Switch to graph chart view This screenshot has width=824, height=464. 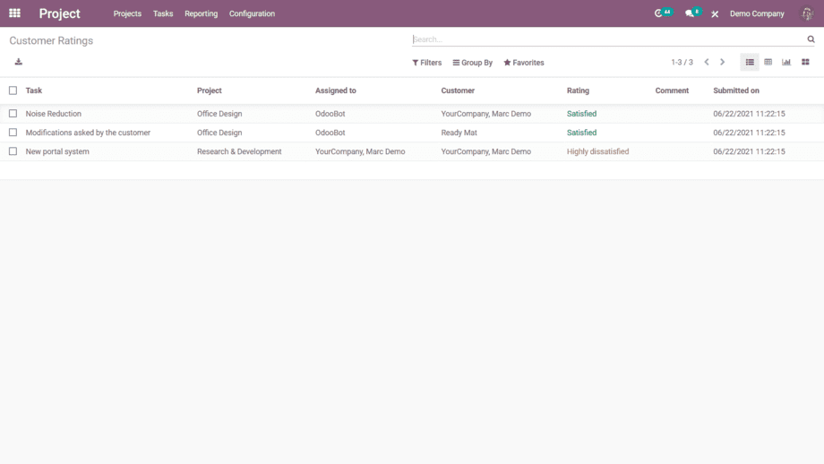(x=786, y=62)
